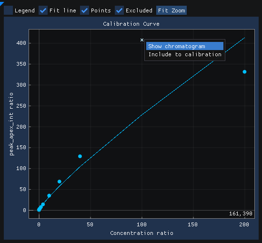Click the Fit Zoom button
Screen dimensions: 262x243
171,10
